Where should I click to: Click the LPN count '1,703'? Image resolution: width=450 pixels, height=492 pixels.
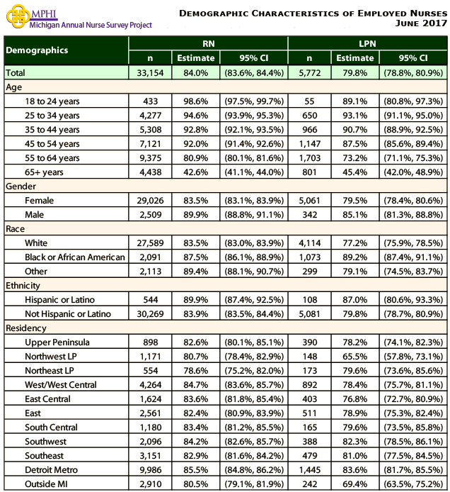(309, 158)
